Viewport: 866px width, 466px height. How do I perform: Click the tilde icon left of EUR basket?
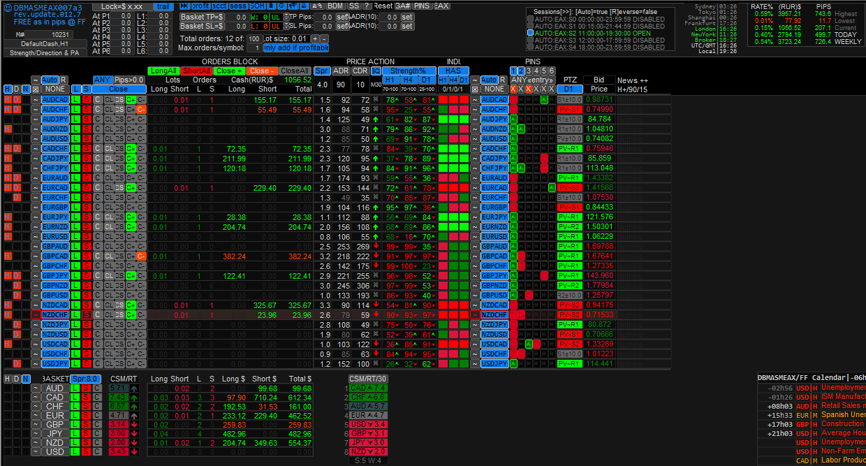tap(36, 415)
